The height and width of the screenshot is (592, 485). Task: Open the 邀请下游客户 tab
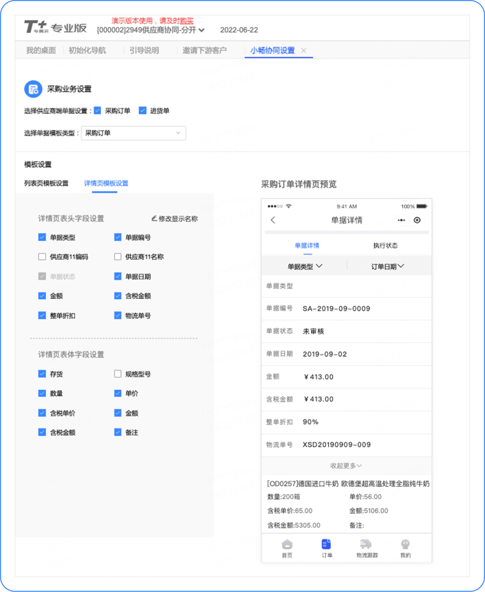point(204,50)
